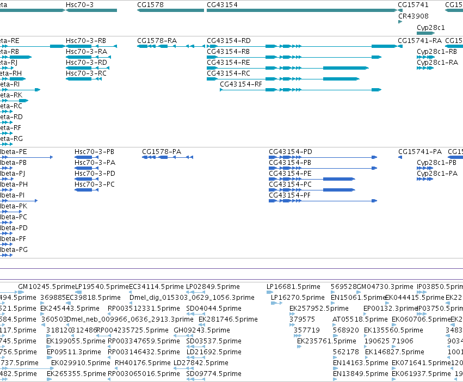Image resolution: width=463 pixels, height=382 pixels.
Task: Select transcript Cyp28c1-RA
Action: click(425, 68)
